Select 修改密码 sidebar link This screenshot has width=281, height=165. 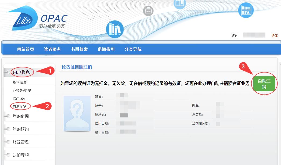pyautogui.click(x=20, y=98)
